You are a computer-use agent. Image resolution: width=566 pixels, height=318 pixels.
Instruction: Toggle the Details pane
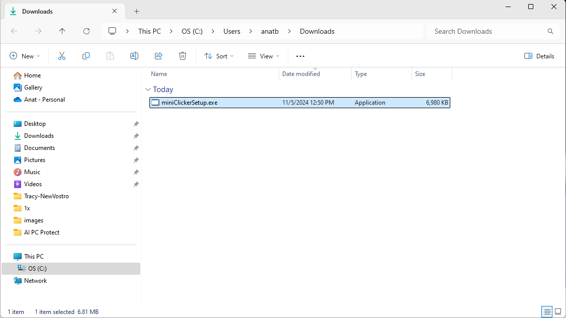(x=539, y=56)
